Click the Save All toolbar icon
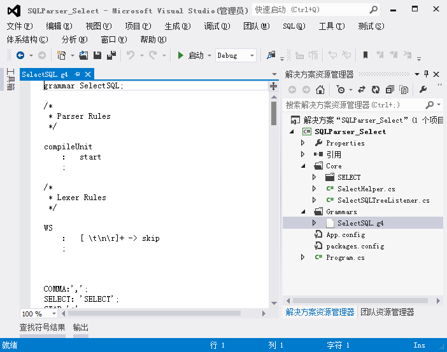Viewport: 447px width, 352px height. [x=111, y=55]
